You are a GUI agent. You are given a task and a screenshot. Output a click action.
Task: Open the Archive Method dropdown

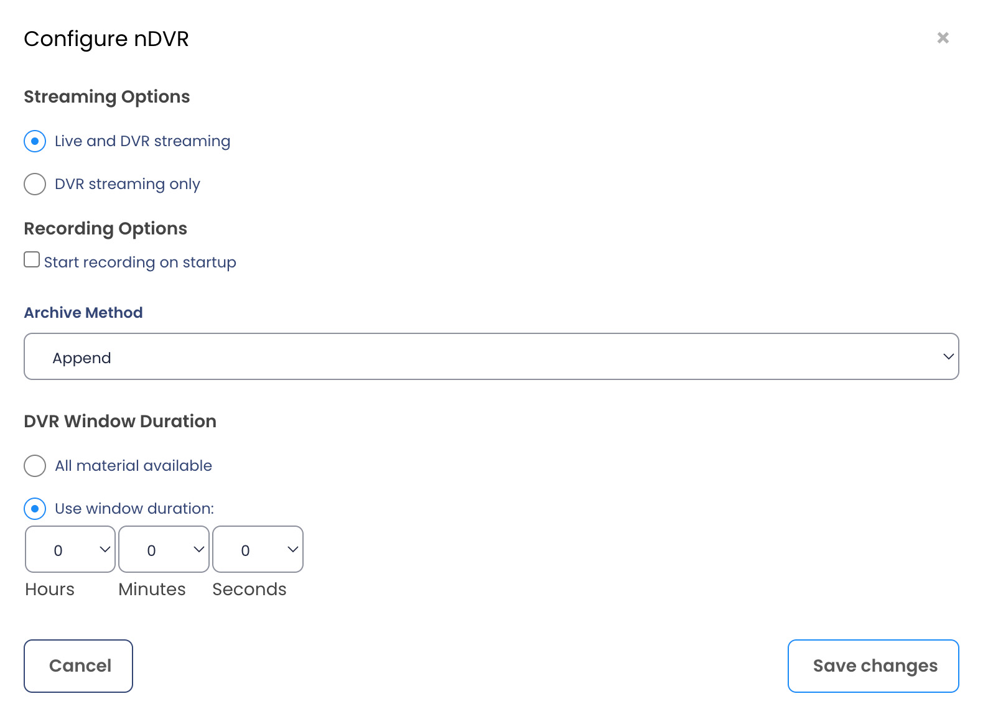pyautogui.click(x=491, y=356)
